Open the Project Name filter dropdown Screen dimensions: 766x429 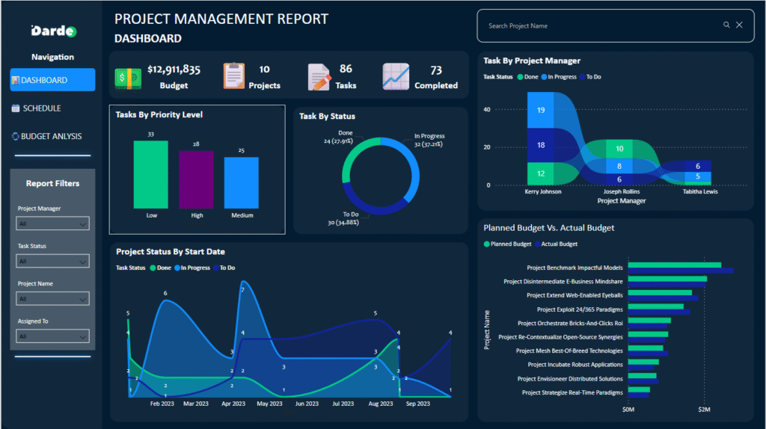pyautogui.click(x=52, y=299)
